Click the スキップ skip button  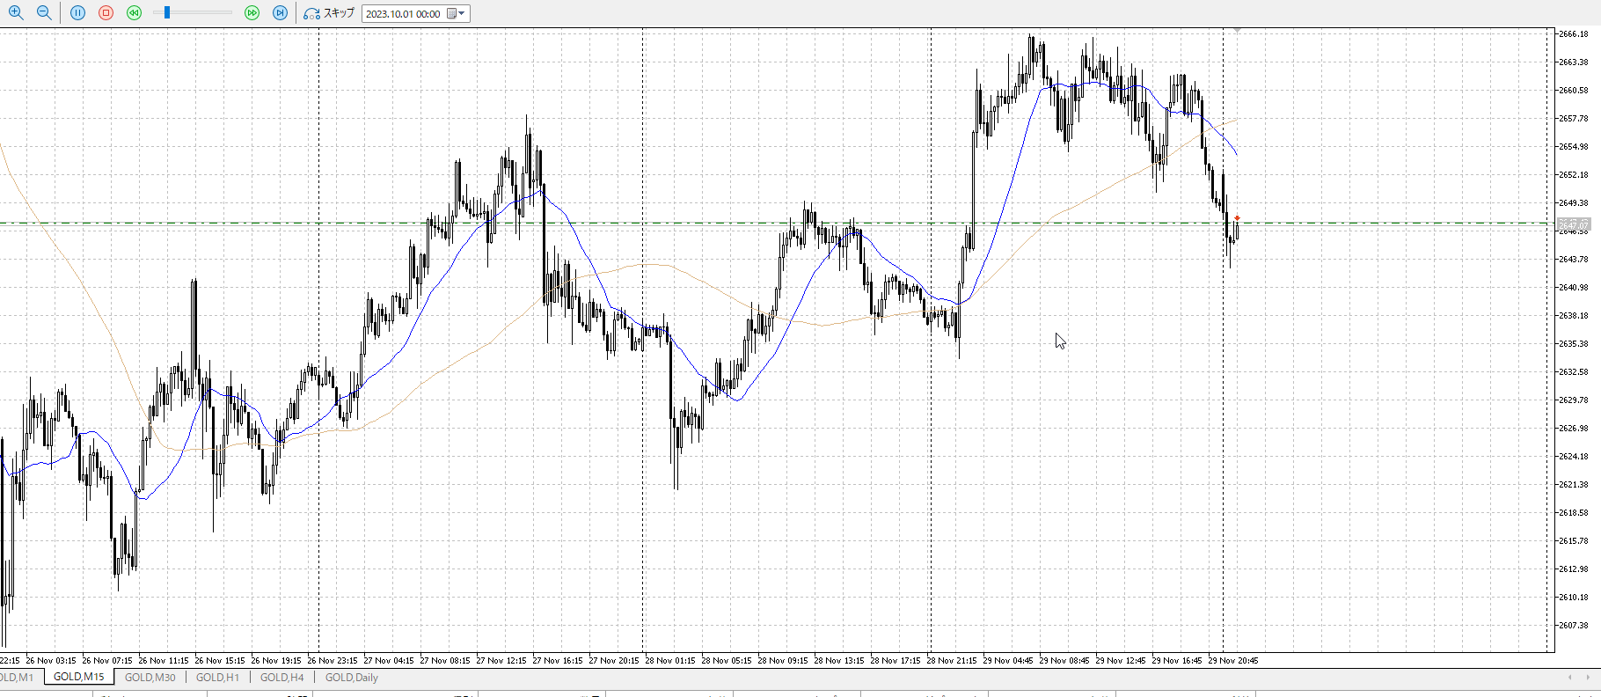(329, 13)
